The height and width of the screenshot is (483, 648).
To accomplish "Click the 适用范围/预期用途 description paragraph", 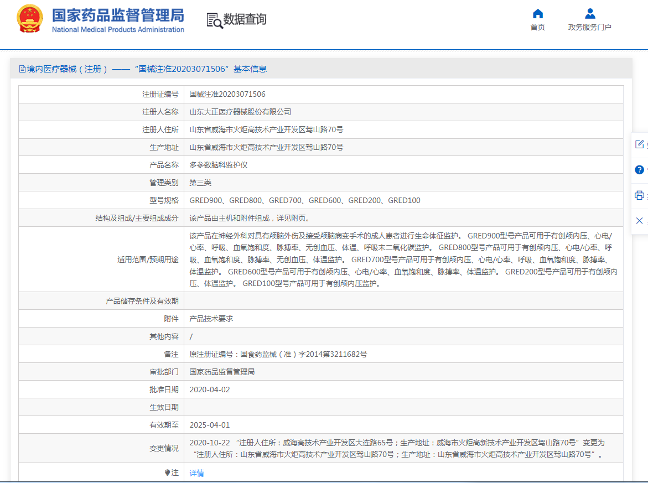I will point(403,259).
